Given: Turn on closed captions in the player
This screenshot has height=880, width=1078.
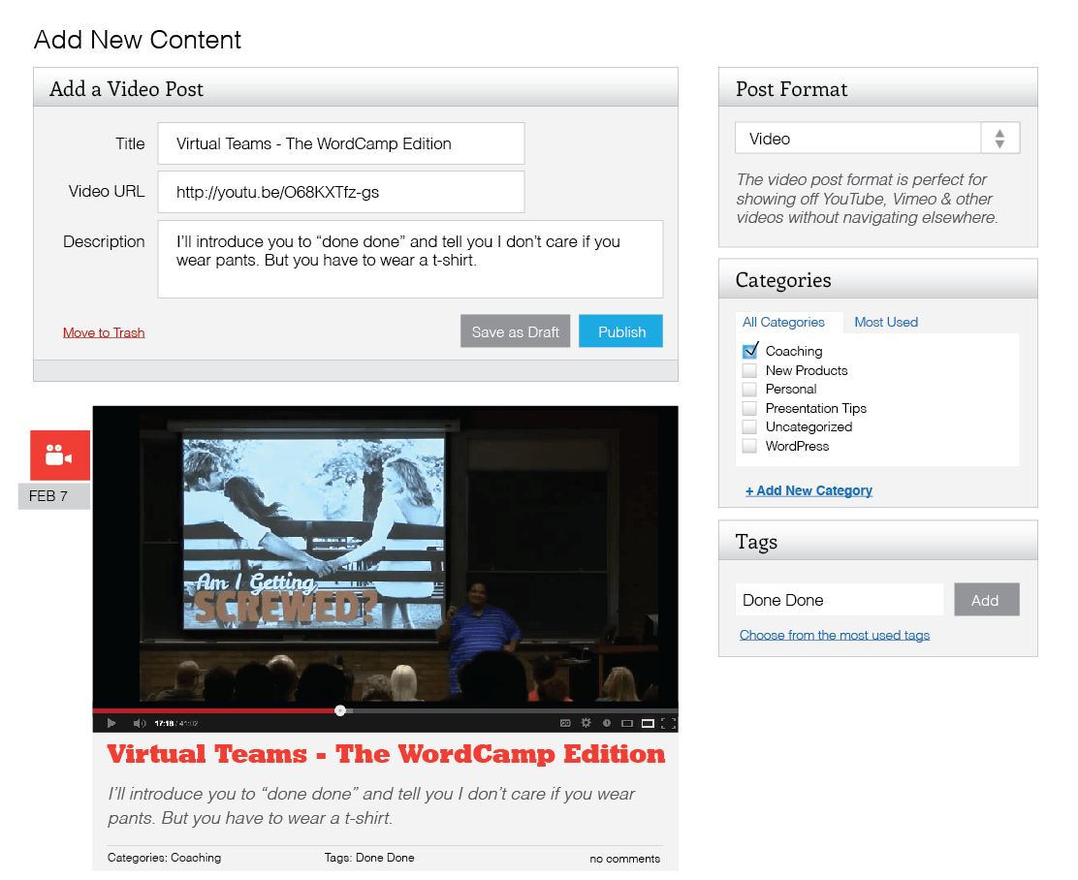Looking at the screenshot, I should pos(565,723).
